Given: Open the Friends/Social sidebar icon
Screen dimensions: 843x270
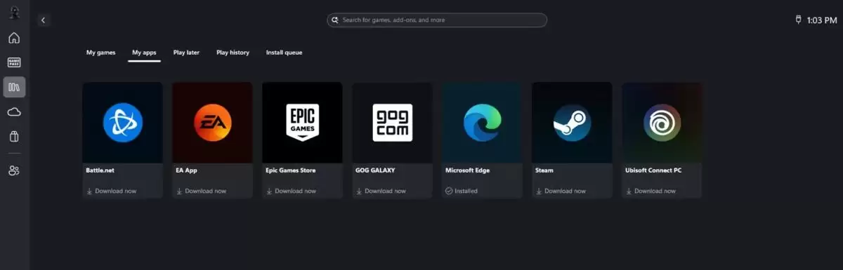Looking at the screenshot, I should [x=14, y=170].
